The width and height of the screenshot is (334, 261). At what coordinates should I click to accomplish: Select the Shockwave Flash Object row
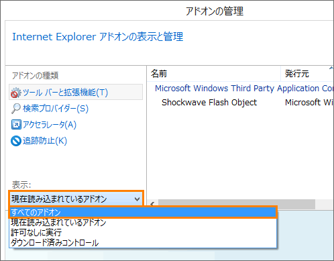pyautogui.click(x=240, y=102)
